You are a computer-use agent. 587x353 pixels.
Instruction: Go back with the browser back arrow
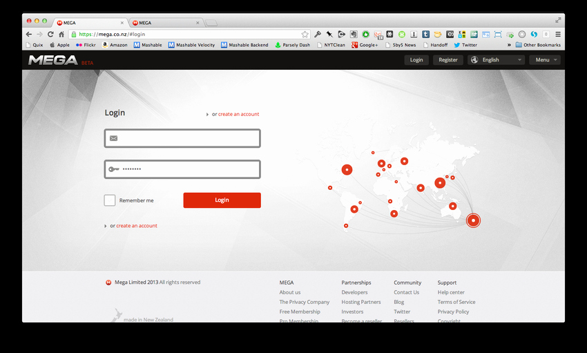click(x=29, y=34)
